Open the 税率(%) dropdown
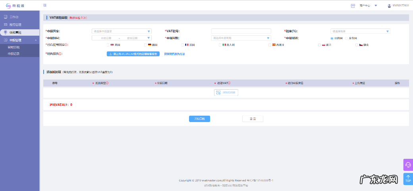This screenshot has height=191, width=413. click(360, 31)
